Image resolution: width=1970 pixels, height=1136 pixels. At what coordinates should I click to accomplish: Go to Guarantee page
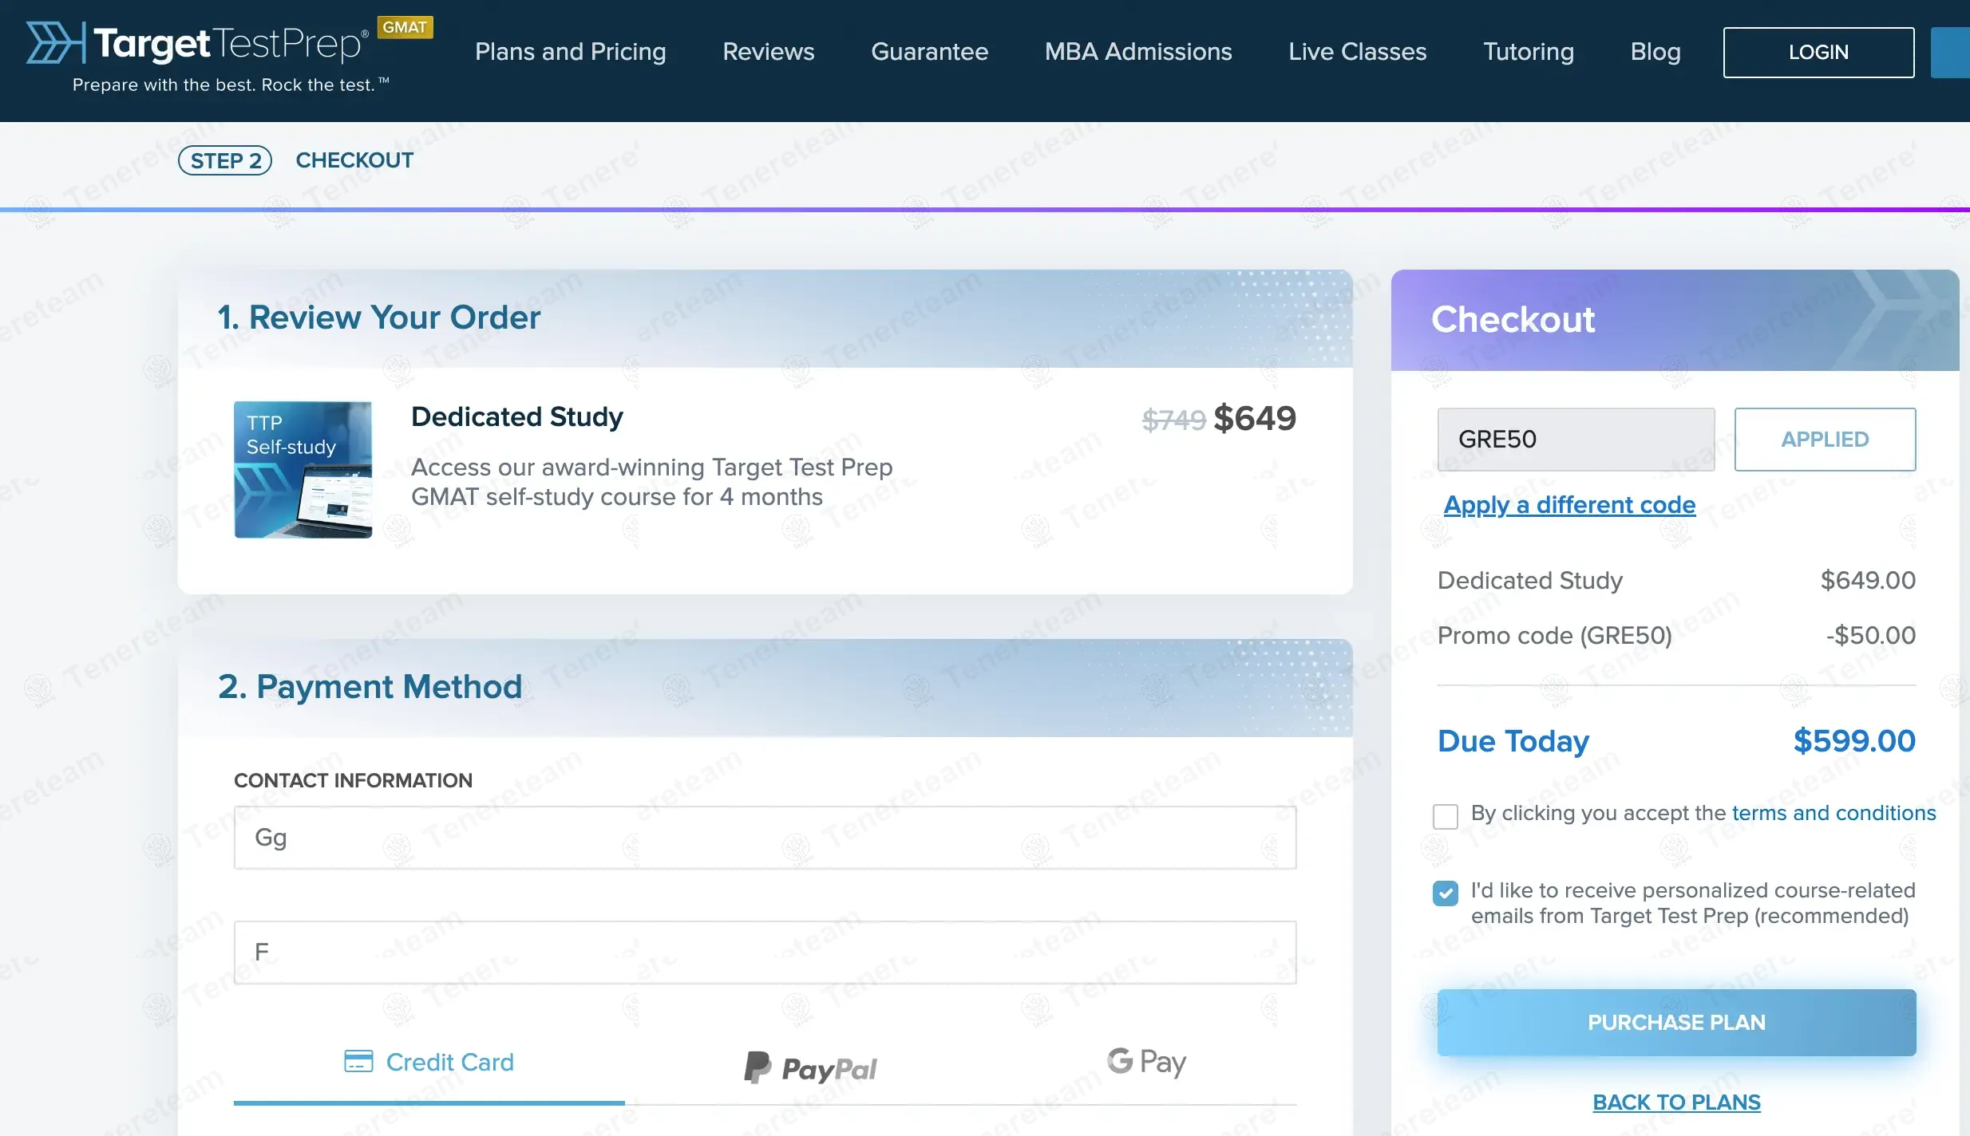pyautogui.click(x=929, y=52)
